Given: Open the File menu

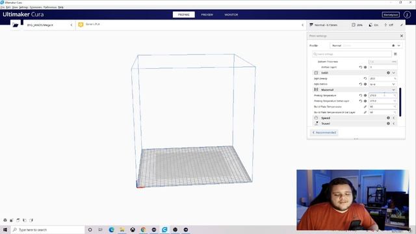Looking at the screenshot, I should tap(3, 7).
